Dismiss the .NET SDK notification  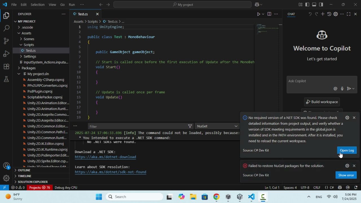coord(354,118)
